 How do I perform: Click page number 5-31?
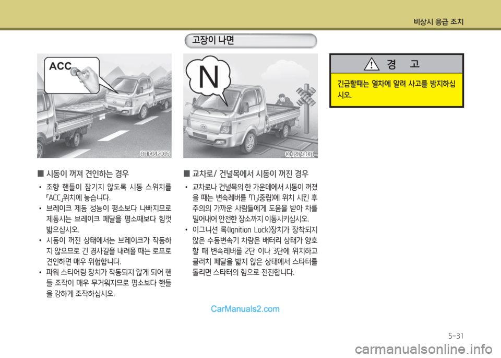pyautogui.click(x=456, y=336)
